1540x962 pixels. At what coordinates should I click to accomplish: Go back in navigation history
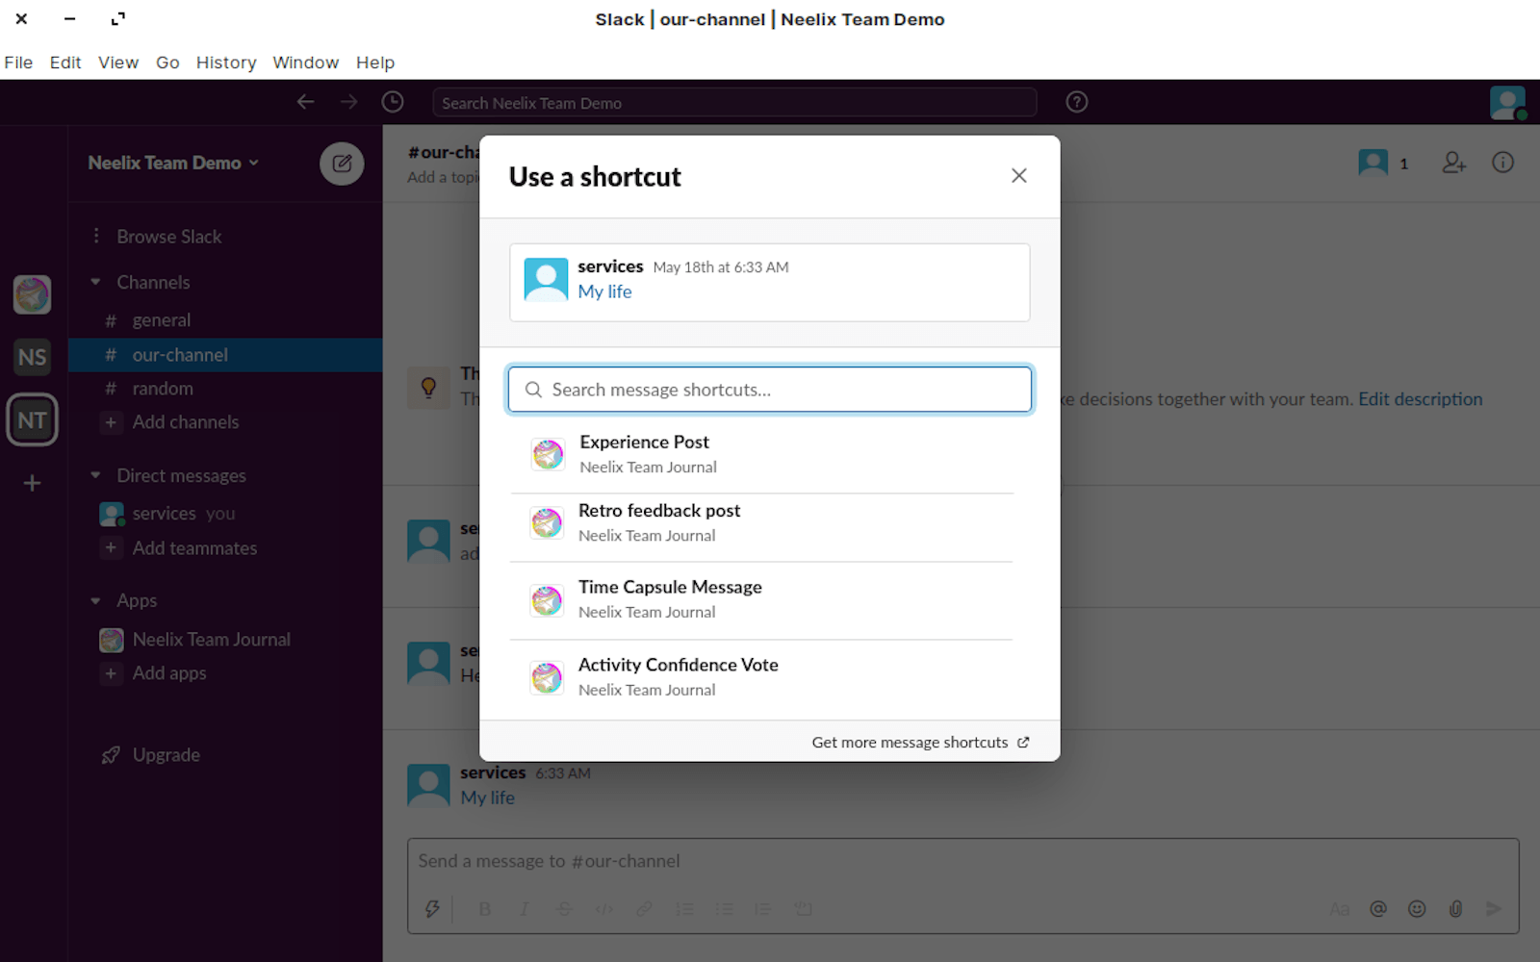(x=305, y=102)
